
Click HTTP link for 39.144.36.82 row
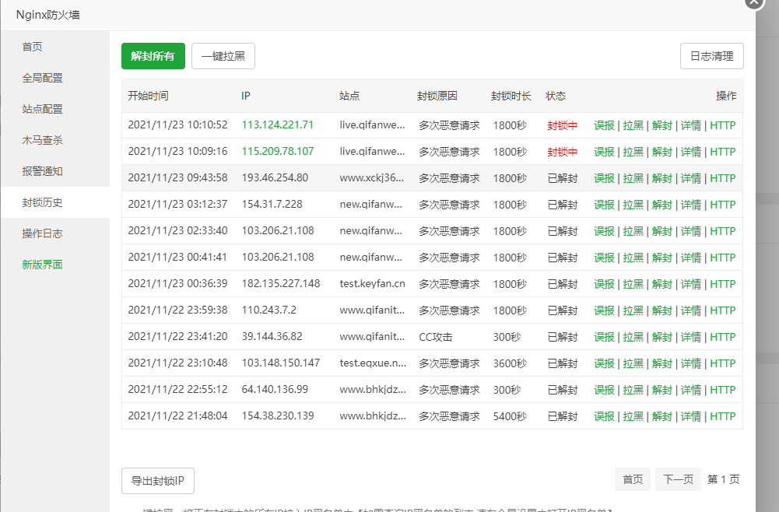[722, 337]
